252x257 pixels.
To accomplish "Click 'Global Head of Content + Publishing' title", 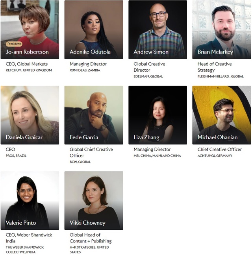I will click(91, 238).
